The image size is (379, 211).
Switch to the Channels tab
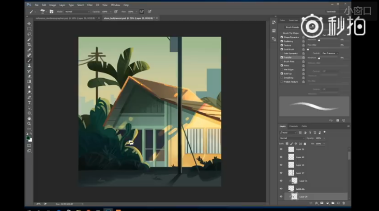pyautogui.click(x=293, y=126)
